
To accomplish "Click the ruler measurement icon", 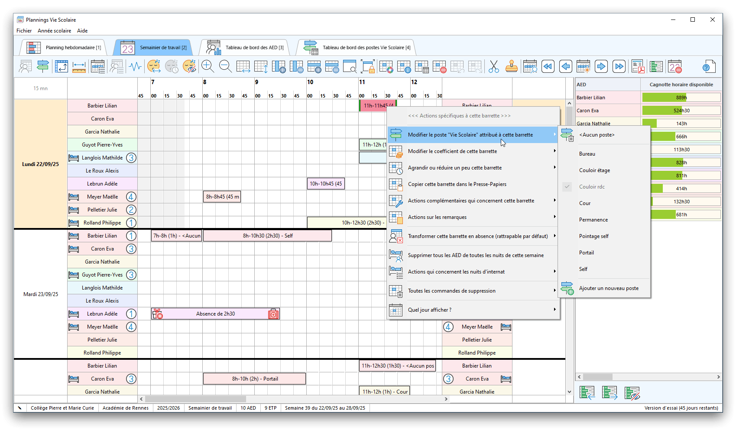I will (x=79, y=67).
